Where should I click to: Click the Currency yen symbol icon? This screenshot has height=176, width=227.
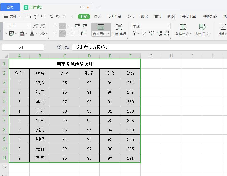click(135, 34)
